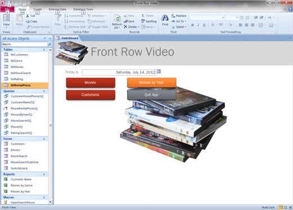This screenshot has width=293, height=210.
Task: Toggle Bold text formatting
Action: click(x=193, y=25)
